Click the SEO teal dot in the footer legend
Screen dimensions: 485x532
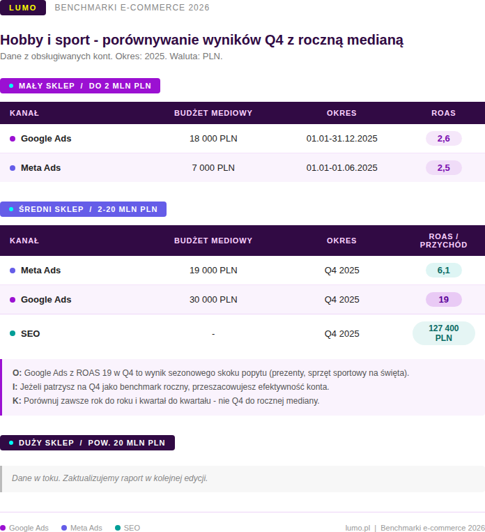click(x=118, y=528)
